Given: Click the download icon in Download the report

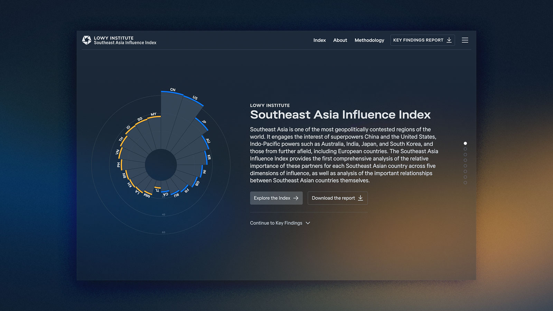Looking at the screenshot, I should click(360, 198).
